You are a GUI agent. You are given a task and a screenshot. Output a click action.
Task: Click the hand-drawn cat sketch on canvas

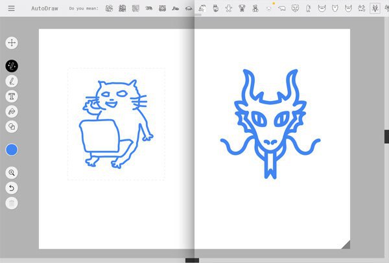pyautogui.click(x=116, y=124)
